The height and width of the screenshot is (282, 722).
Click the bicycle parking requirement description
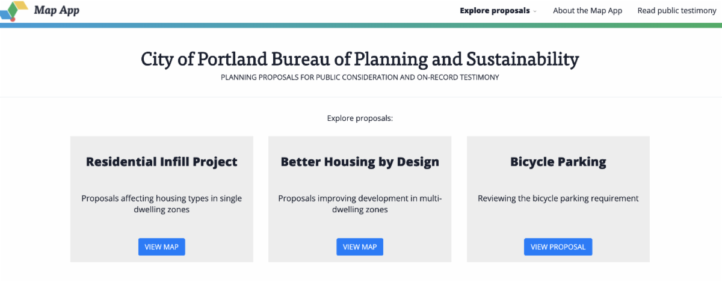click(x=558, y=198)
